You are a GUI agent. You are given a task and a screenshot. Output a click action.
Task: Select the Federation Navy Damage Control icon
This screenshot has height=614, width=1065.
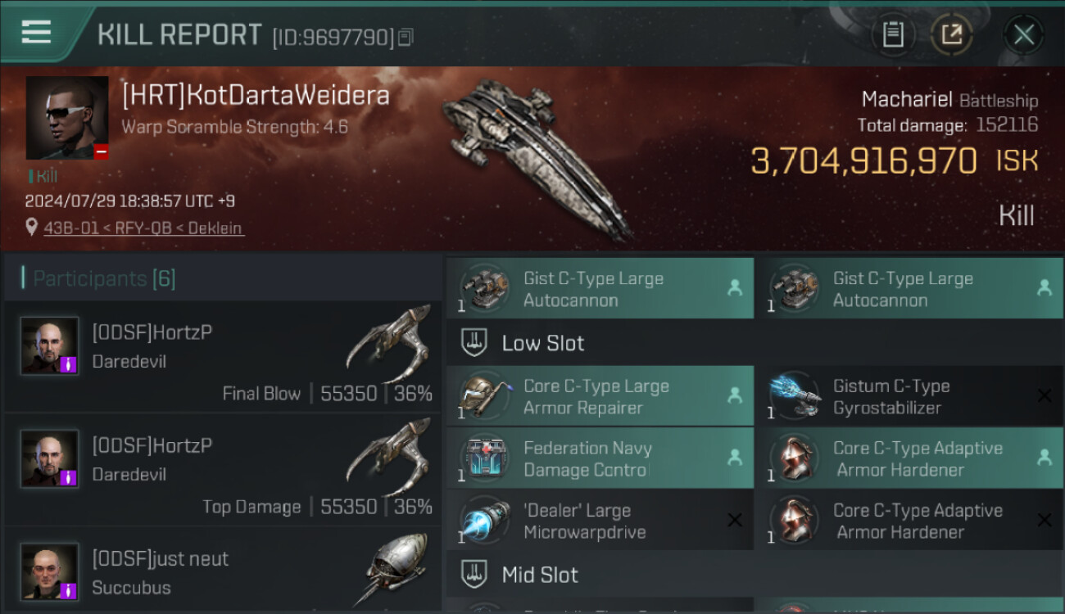click(x=484, y=458)
